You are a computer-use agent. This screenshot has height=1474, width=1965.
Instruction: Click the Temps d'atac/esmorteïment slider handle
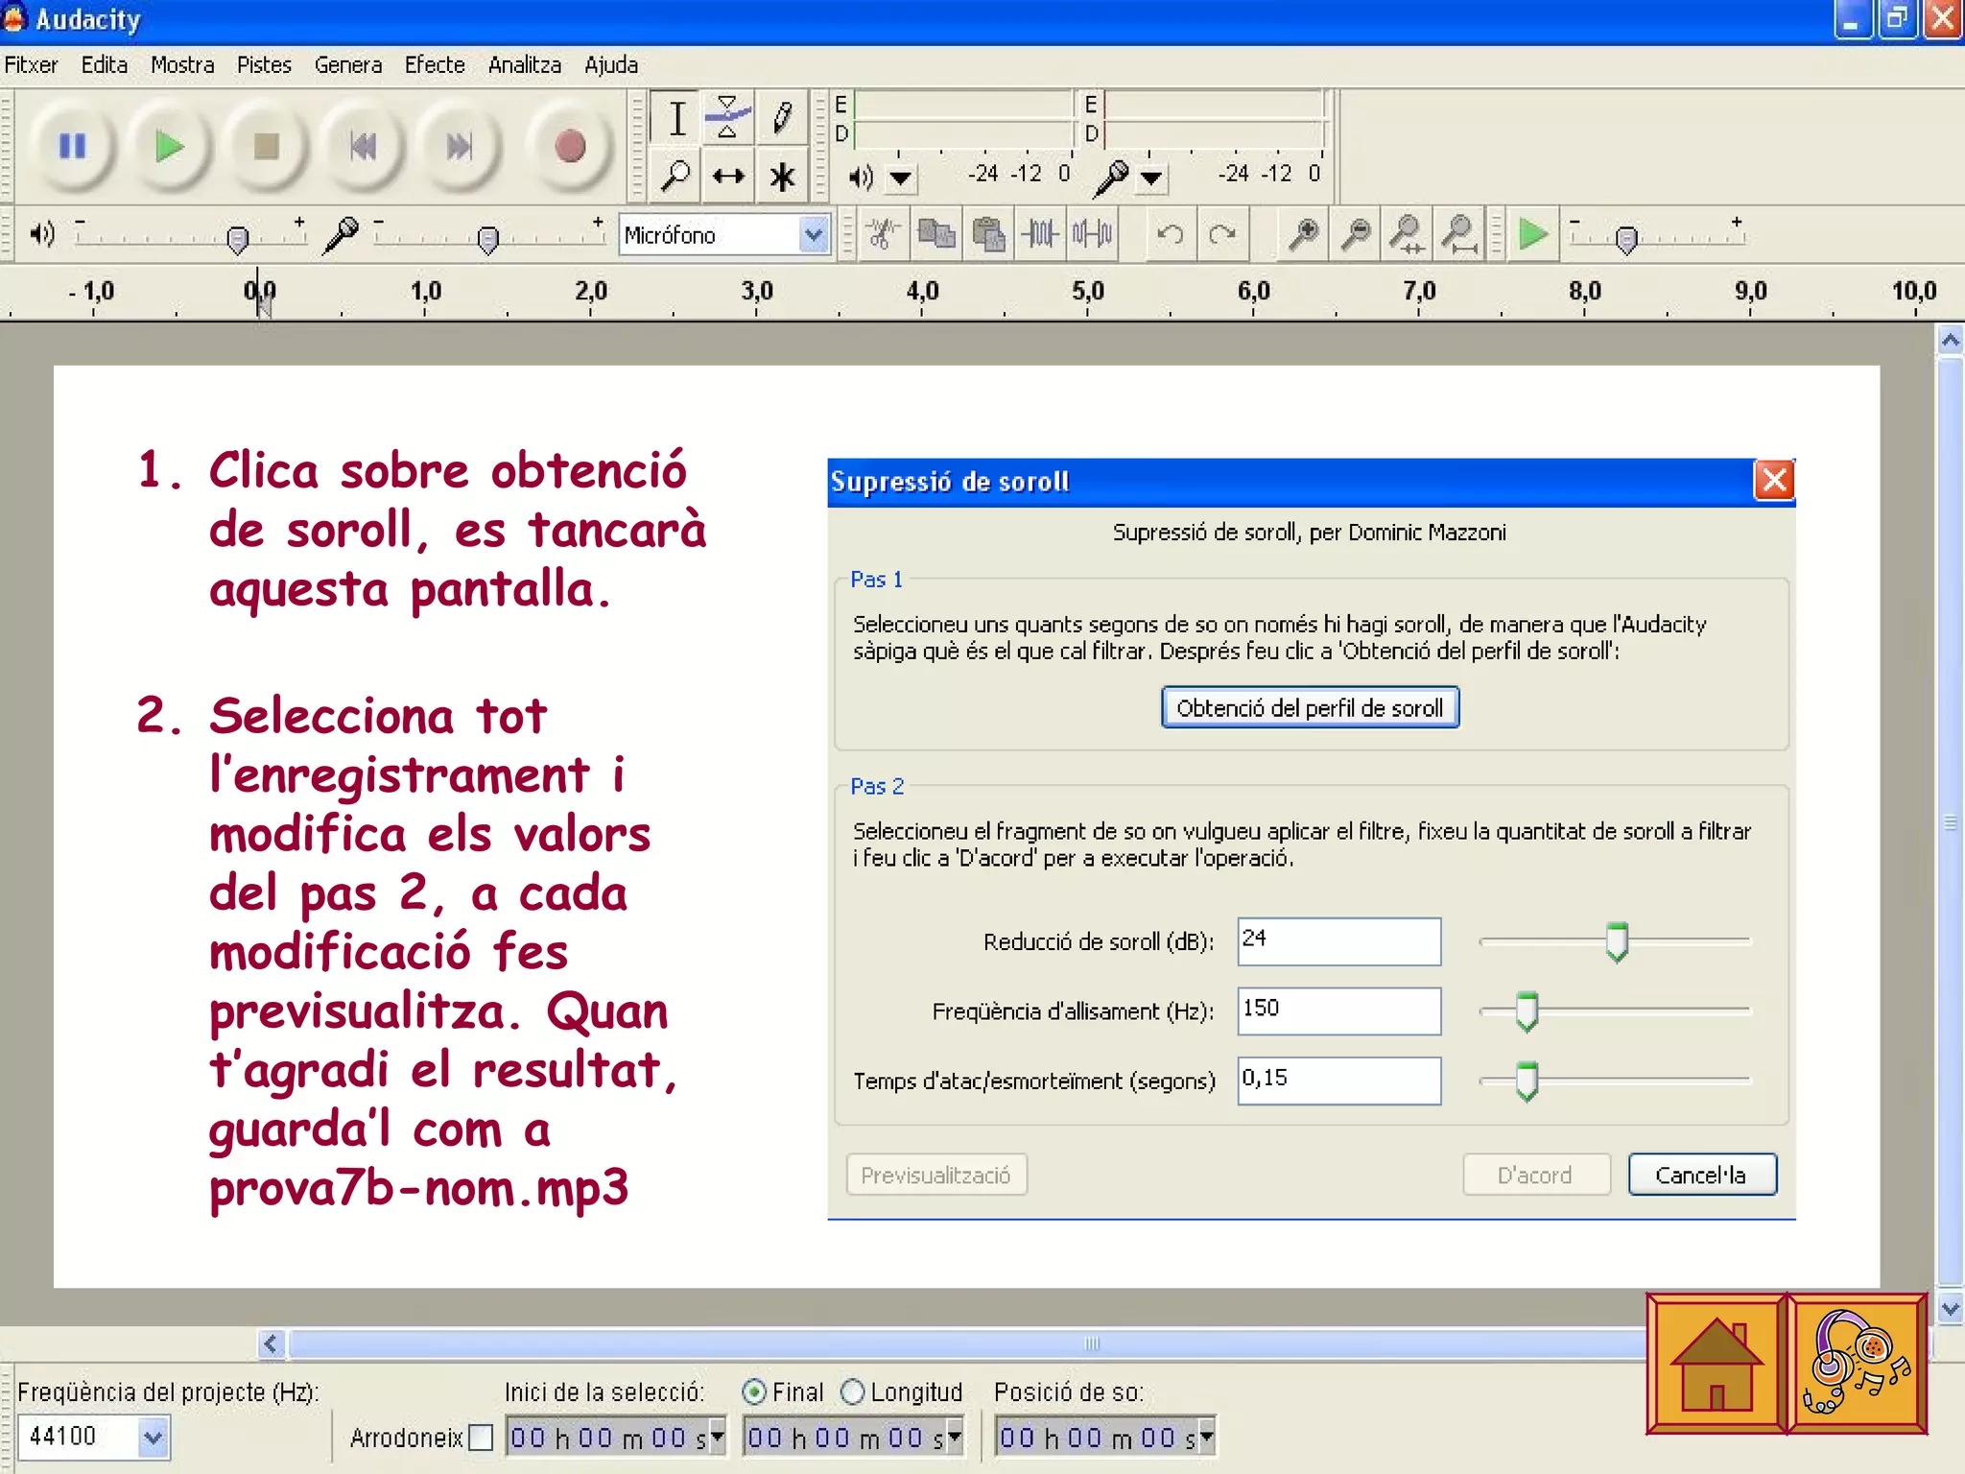coord(1527,1082)
